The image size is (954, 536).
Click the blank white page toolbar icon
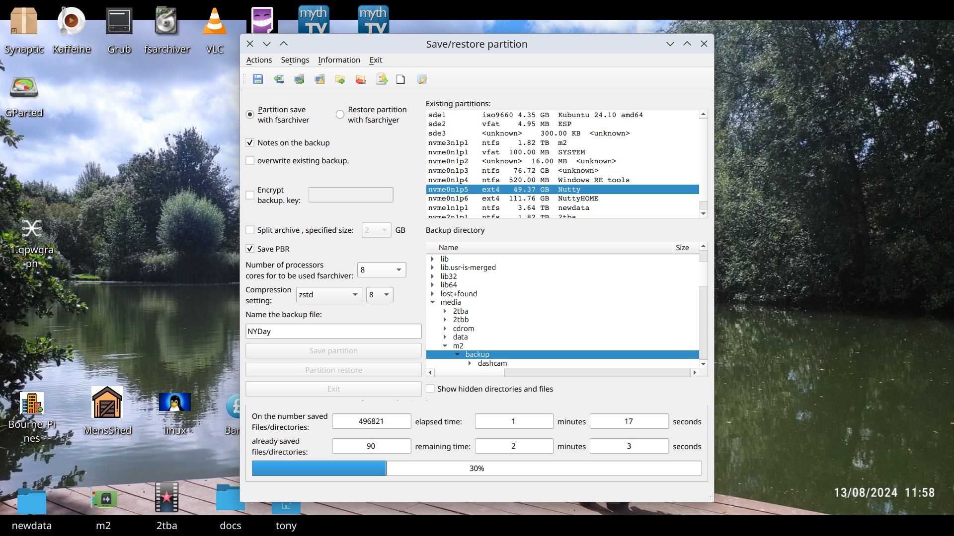[400, 79]
